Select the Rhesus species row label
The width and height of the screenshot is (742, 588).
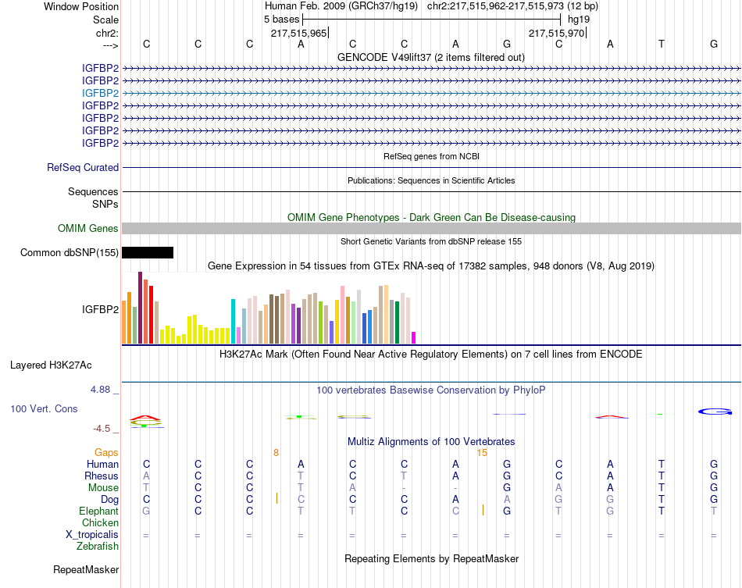102,476
